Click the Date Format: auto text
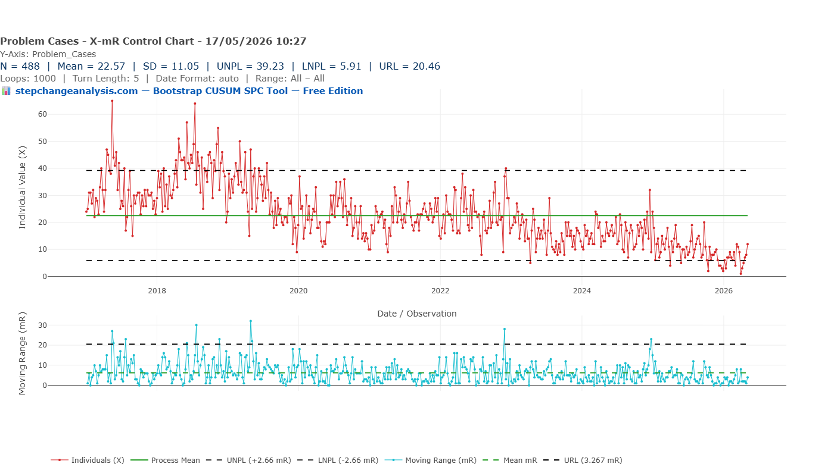 (x=197, y=79)
